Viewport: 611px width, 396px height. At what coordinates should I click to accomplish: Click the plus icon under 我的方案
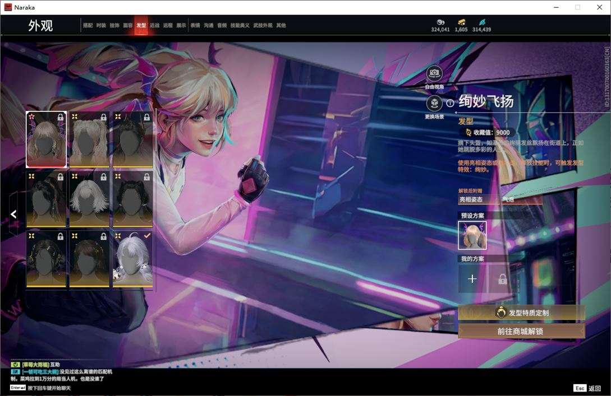pyautogui.click(x=472, y=279)
